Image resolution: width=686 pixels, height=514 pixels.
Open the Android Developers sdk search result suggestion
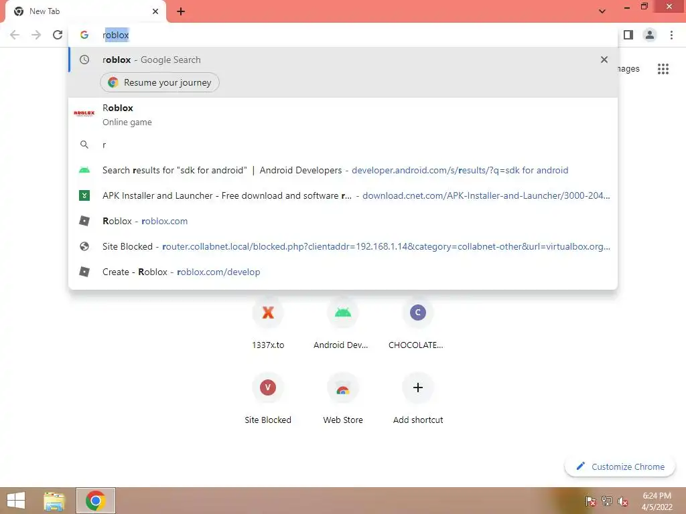[343, 170]
